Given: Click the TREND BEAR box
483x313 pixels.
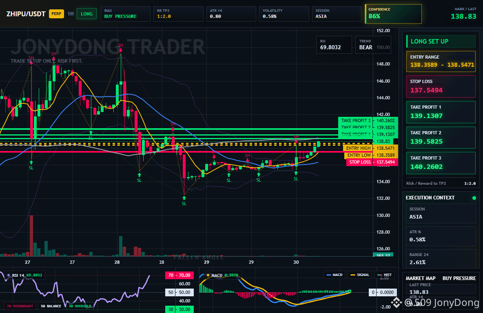Looking at the screenshot, I should pos(373,45).
